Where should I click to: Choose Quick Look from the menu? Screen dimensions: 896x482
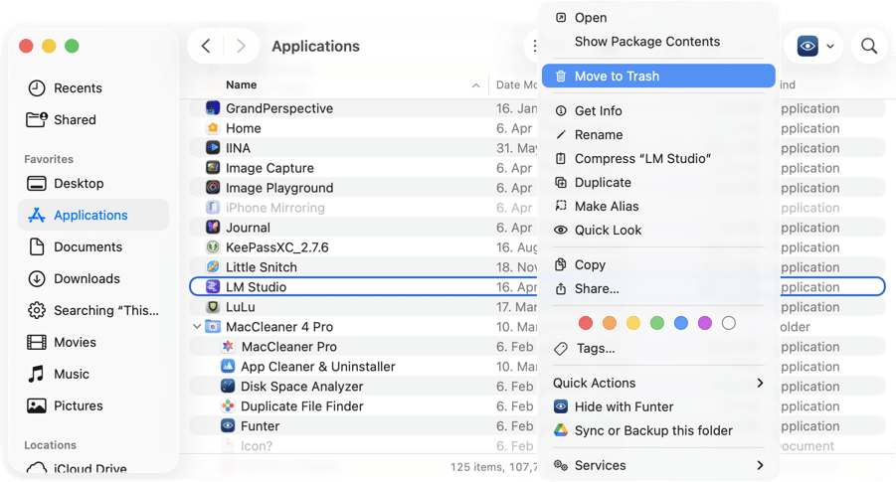tap(658, 231)
